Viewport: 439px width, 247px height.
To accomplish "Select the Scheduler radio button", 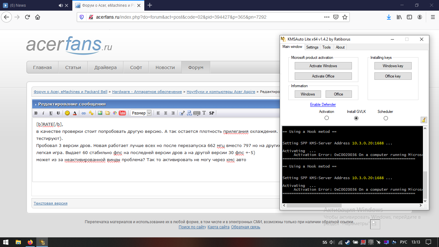I will pos(386,118).
